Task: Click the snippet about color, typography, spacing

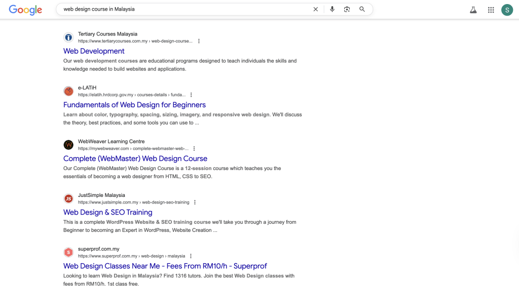Action: click(182, 118)
